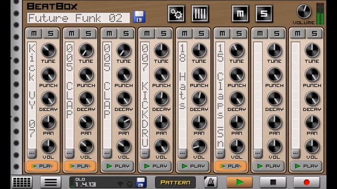This screenshot has width=337, height=189.
Task: Play the eighth channel sample
Action: 306,166
